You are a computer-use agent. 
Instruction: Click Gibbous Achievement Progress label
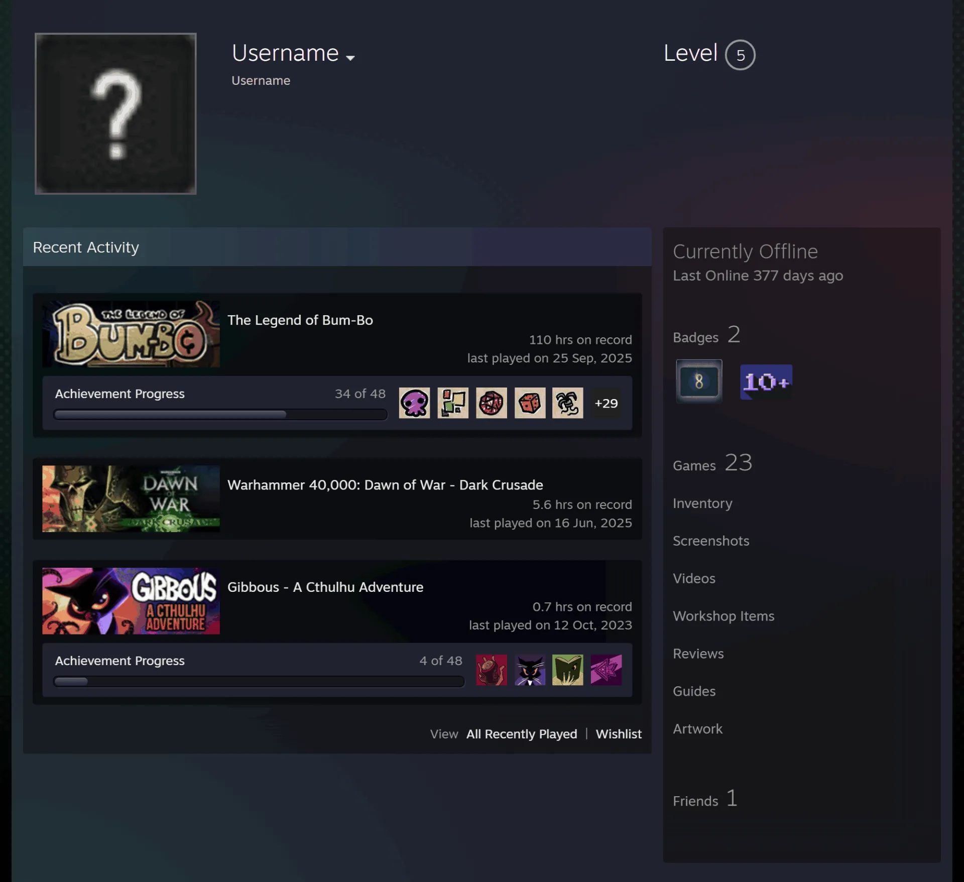point(120,661)
